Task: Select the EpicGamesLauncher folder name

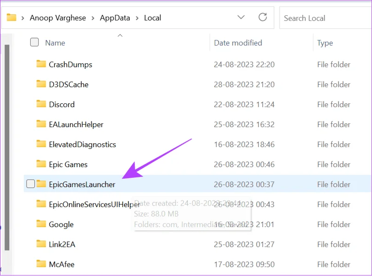Action: [x=82, y=185]
